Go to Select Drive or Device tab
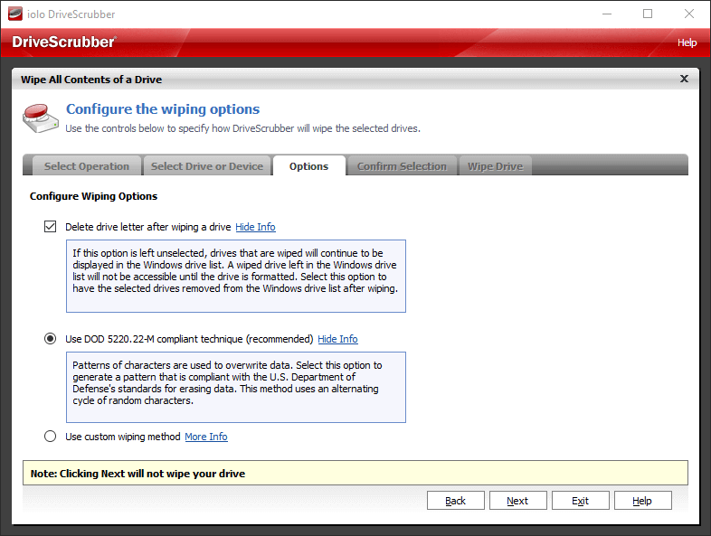 point(207,166)
